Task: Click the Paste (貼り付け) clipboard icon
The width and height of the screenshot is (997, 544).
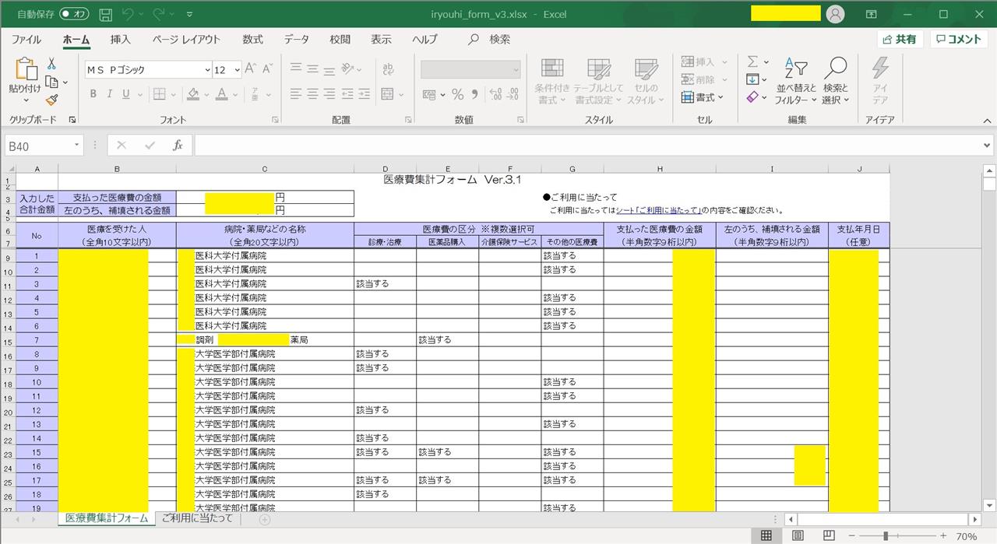Action: point(25,70)
